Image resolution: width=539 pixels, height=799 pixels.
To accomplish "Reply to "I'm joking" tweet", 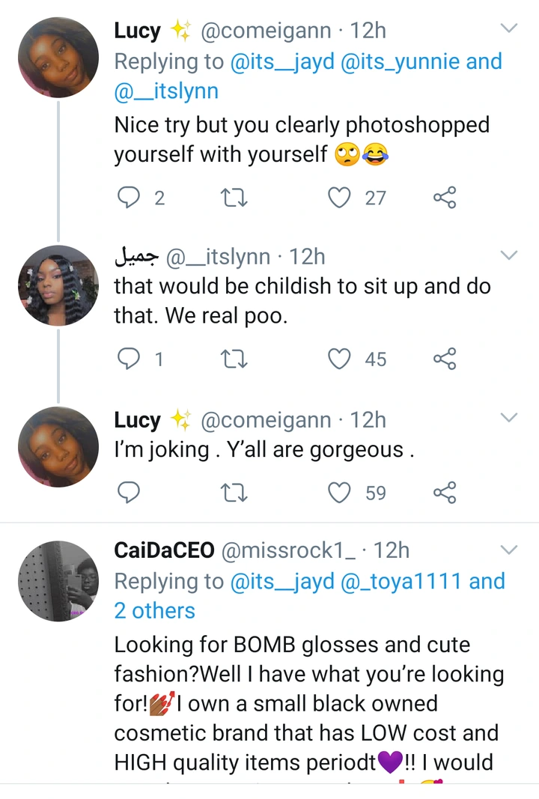I will [x=130, y=493].
